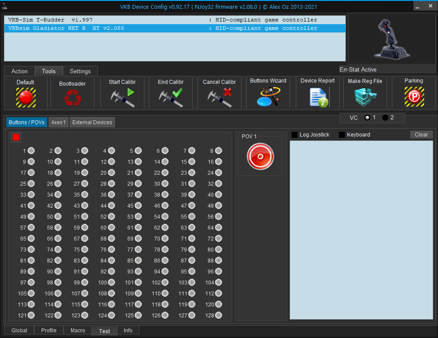The height and width of the screenshot is (338, 438).
Task: Click button indicator 118
Action: [x=165, y=305]
